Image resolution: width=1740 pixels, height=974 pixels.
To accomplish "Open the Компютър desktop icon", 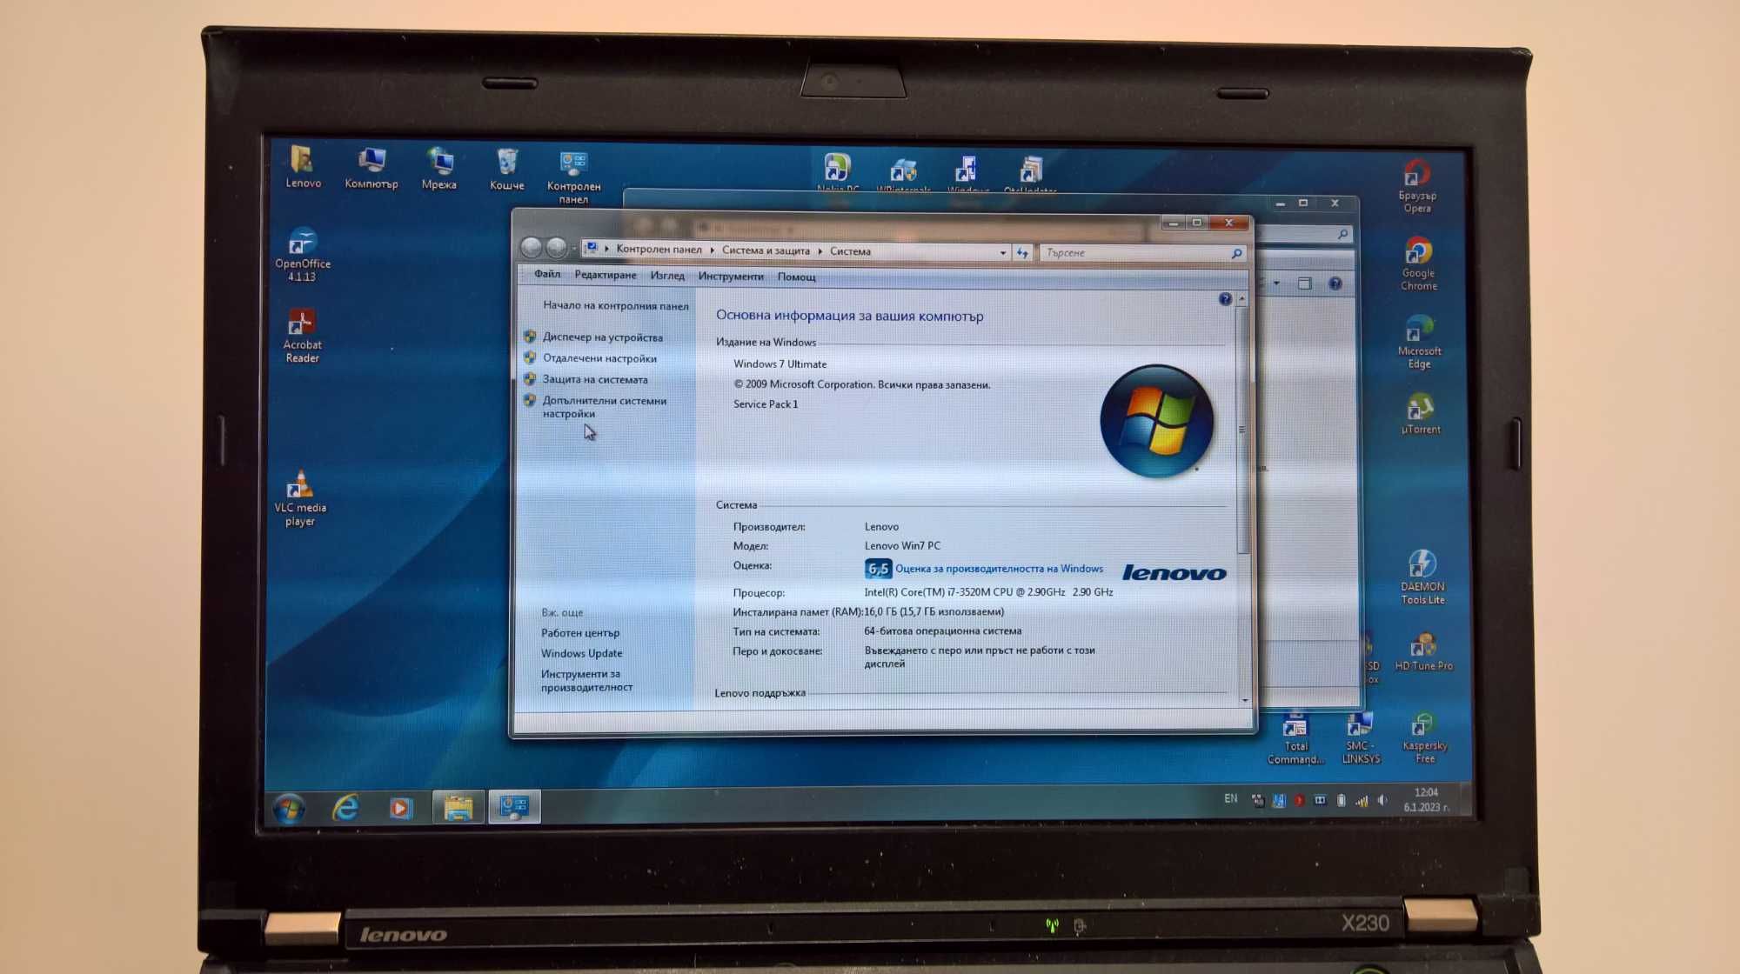I will click(x=371, y=168).
